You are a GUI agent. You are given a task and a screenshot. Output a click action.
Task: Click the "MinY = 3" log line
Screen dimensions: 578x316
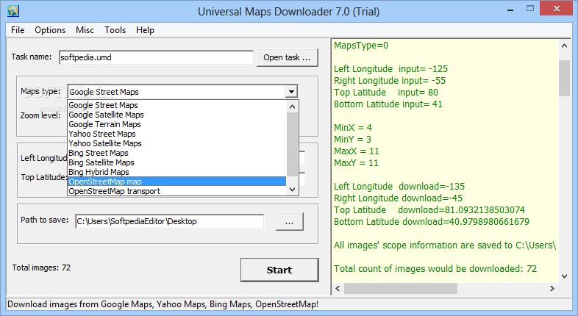(x=352, y=140)
